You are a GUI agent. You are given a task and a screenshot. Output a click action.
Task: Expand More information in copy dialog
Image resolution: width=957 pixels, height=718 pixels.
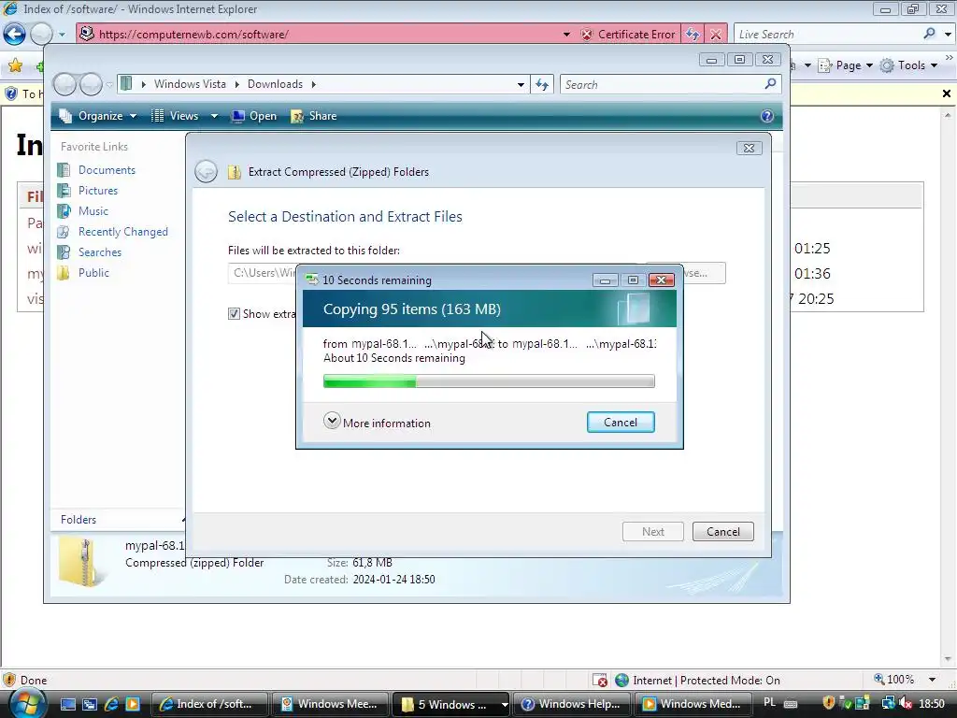(x=377, y=423)
